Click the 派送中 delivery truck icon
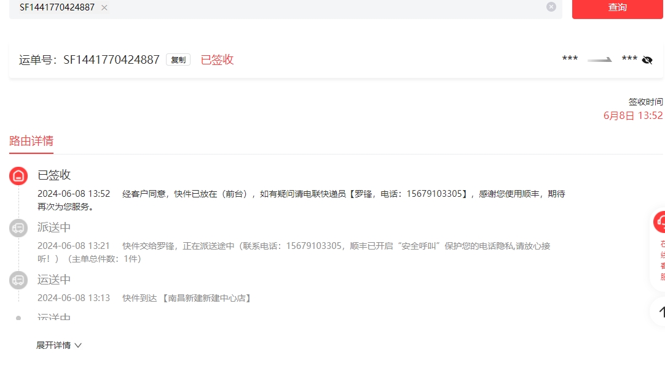This screenshot has width=665, height=382. pyautogui.click(x=18, y=228)
